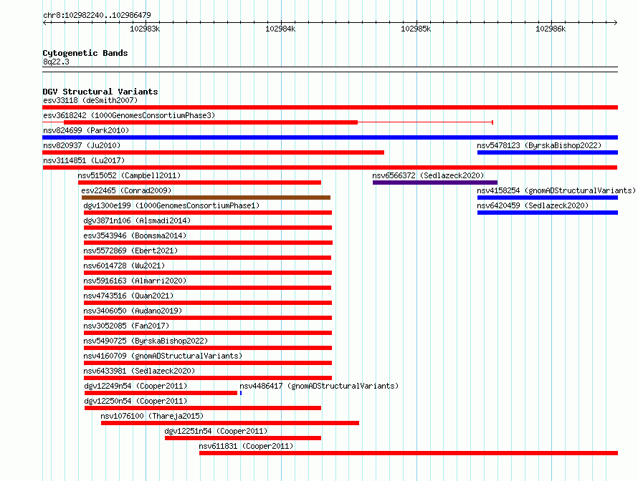Viewport: 638px width, 481px height.
Task: Select nsv611831 (Cooper2011) label
Action: point(246,446)
